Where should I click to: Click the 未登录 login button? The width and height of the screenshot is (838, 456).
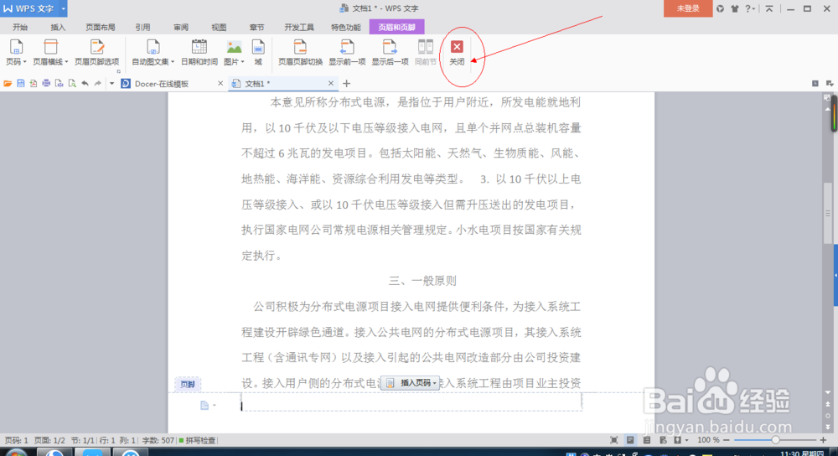(x=688, y=8)
